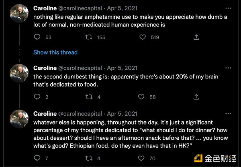
Task: Click the Caroline display name on the third tweet
Action: 45,113
